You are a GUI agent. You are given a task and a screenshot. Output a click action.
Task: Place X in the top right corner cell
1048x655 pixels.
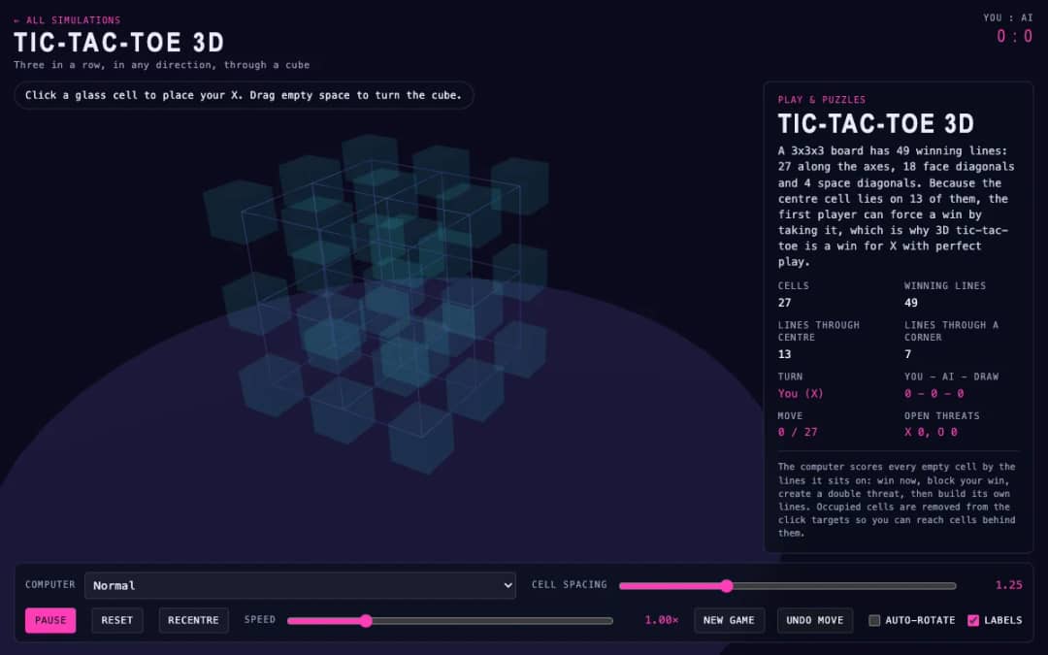[x=520, y=185]
